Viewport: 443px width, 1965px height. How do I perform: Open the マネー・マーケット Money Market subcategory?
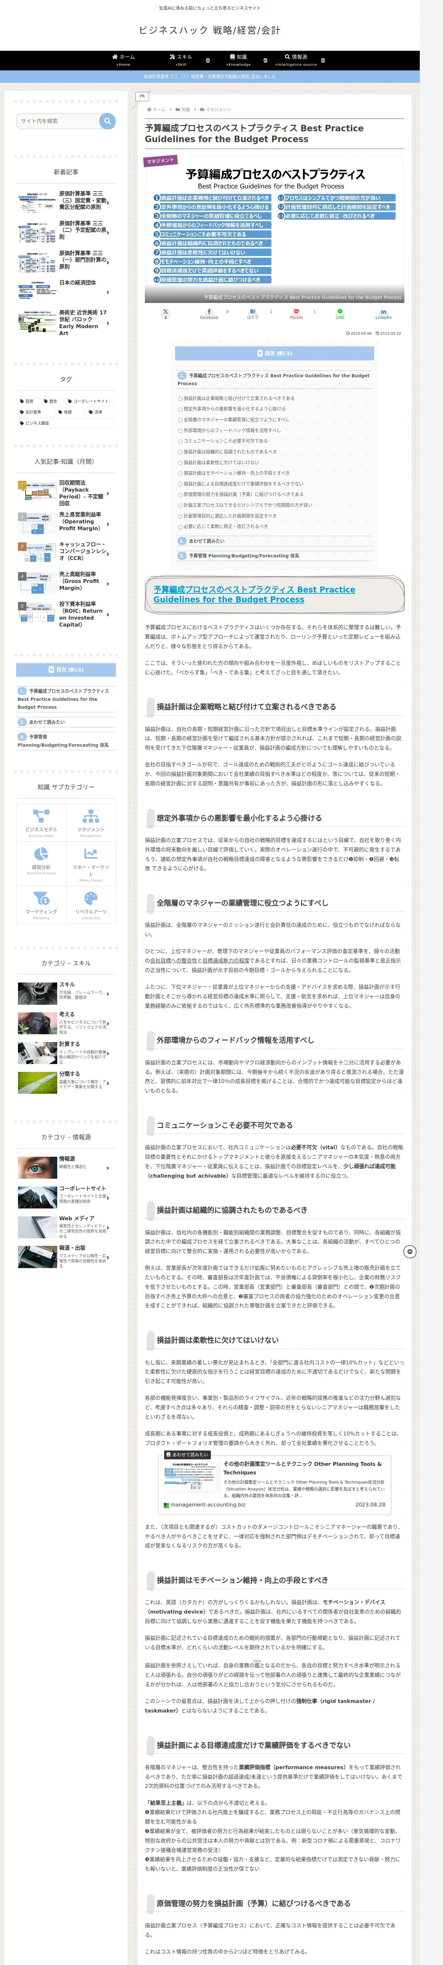[x=91, y=864]
